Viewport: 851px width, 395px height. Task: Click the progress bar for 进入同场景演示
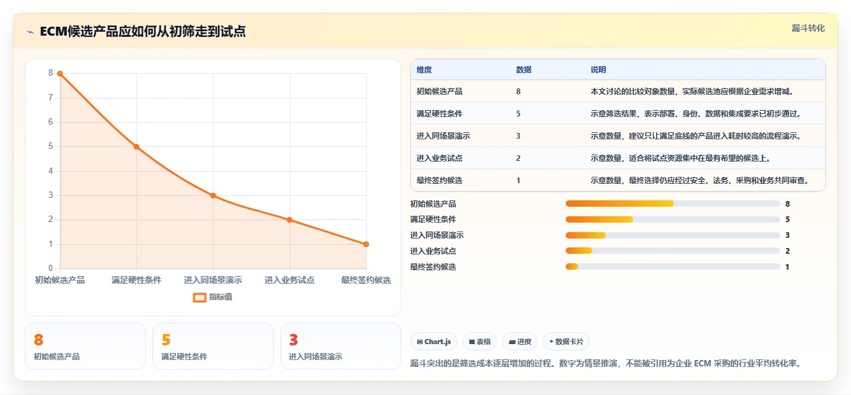coord(673,235)
